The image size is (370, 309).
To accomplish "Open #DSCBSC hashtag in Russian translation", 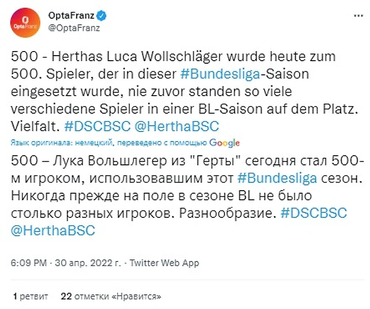I will [314, 213].
